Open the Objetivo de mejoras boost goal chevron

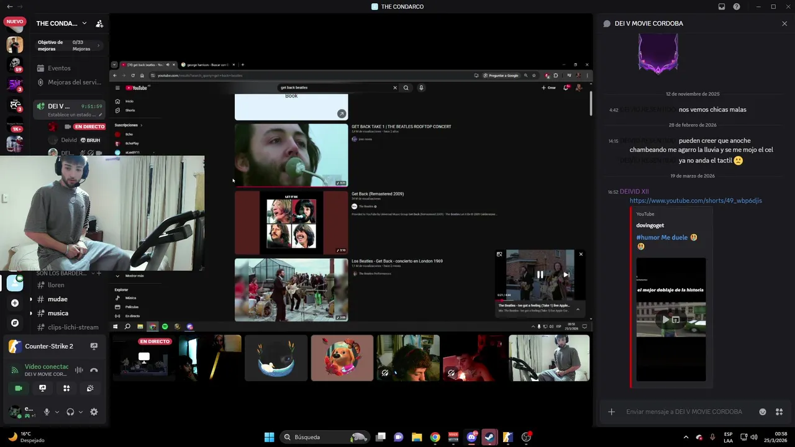(98, 45)
